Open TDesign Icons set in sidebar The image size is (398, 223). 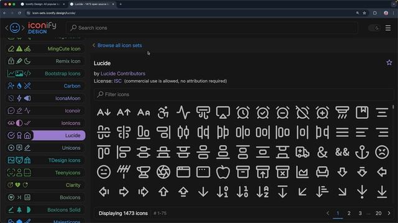pos(45,160)
